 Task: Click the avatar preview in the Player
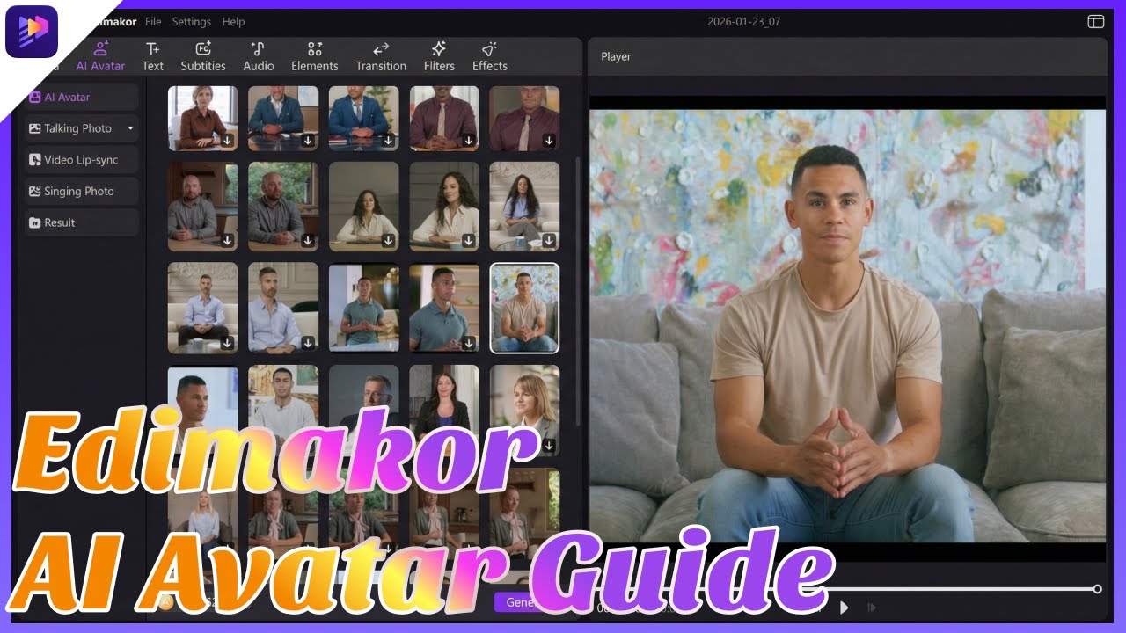[847, 325]
